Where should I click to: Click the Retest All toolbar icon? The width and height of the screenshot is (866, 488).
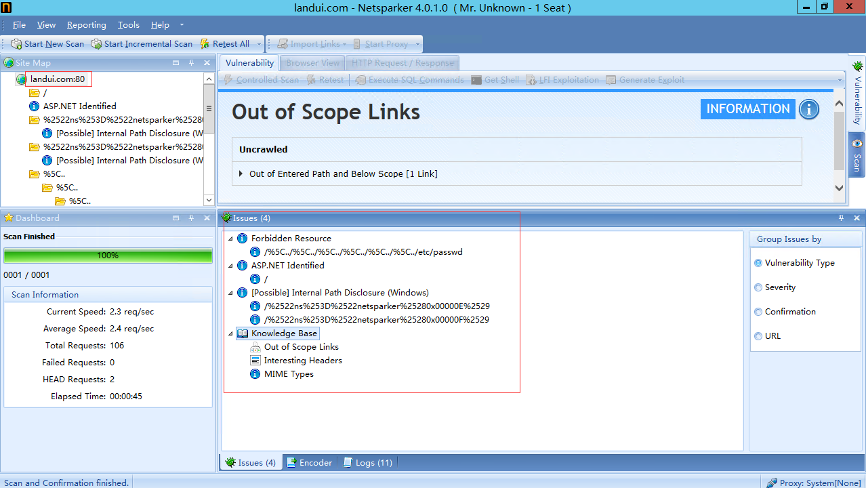pos(205,44)
